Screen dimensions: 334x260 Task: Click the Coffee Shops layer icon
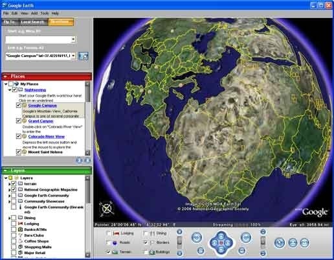(21, 241)
